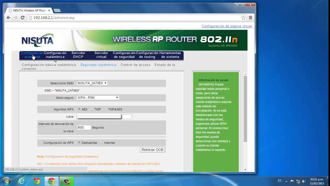
Task: Click the NISUTA logo
Action: pyautogui.click(x=37, y=40)
